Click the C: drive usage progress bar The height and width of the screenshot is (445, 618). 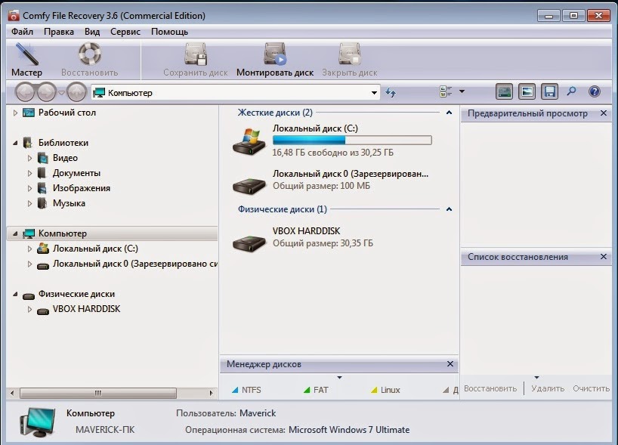click(352, 140)
